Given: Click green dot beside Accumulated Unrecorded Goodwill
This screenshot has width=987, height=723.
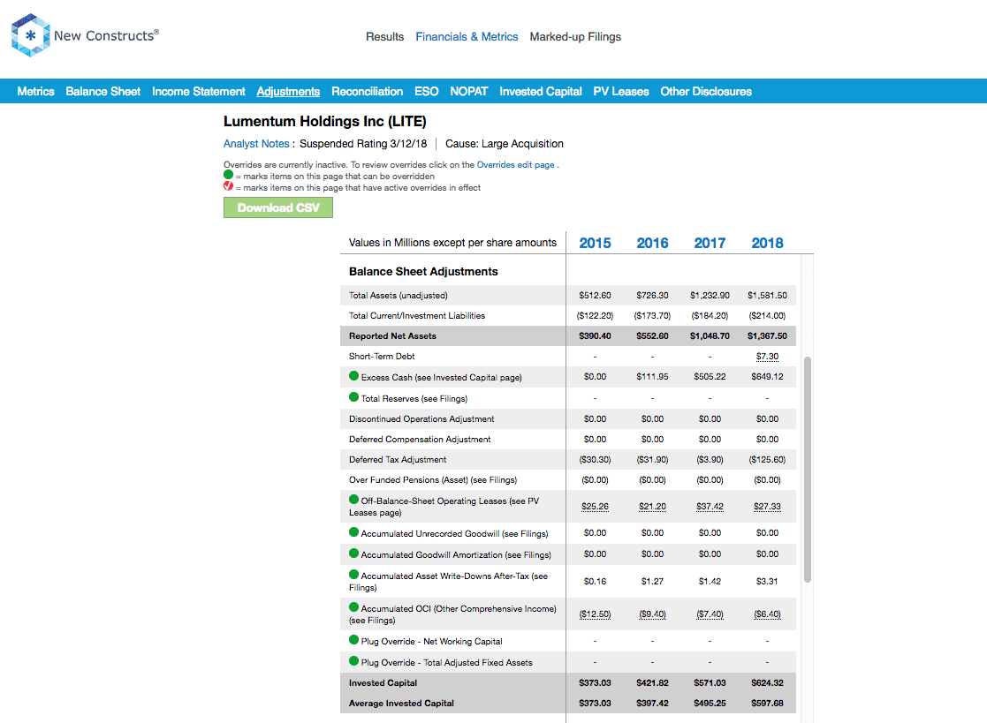Looking at the screenshot, I should (353, 532).
